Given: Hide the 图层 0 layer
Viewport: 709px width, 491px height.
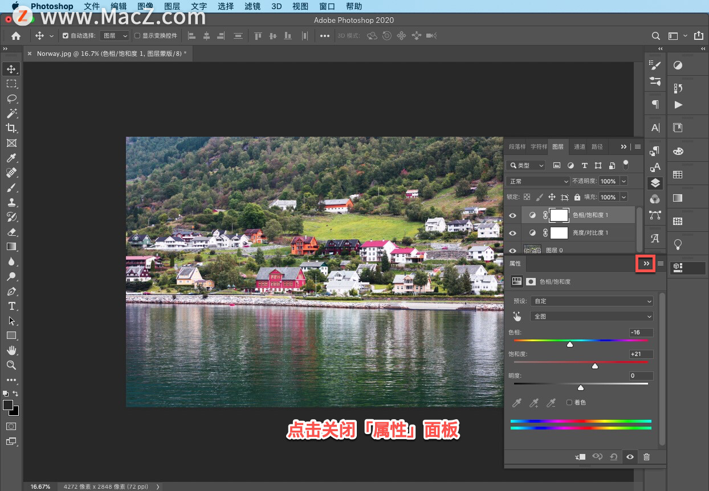Looking at the screenshot, I should tap(512, 250).
